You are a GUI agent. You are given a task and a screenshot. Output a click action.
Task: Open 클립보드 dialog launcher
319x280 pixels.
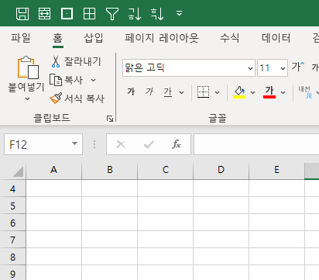point(110,119)
